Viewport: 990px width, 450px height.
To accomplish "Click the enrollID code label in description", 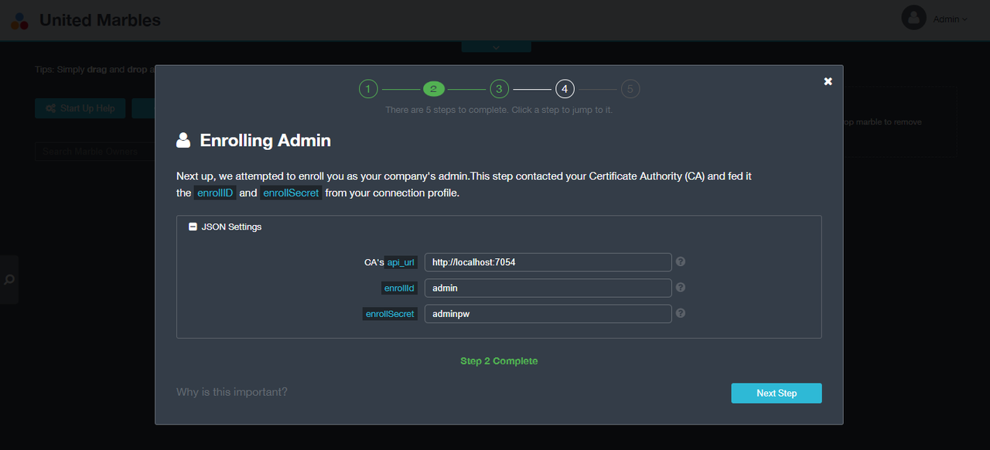I will point(215,193).
